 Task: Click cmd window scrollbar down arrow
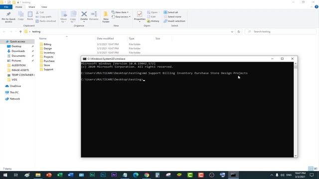click(x=296, y=156)
